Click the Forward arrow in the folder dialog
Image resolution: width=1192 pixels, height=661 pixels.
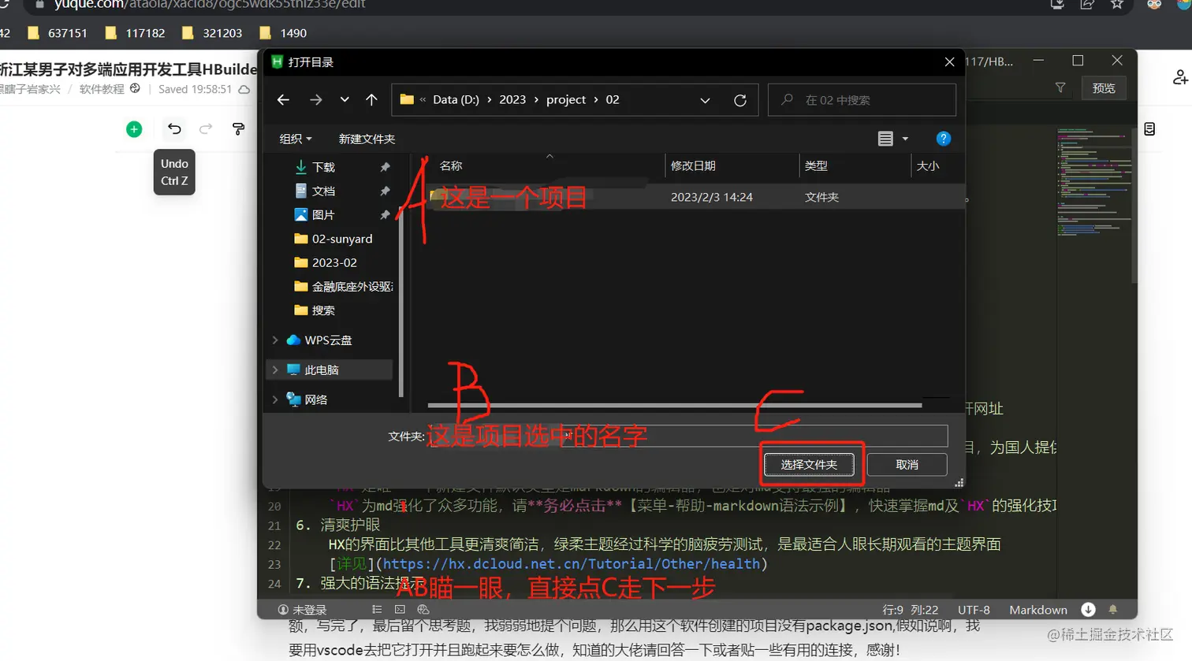[315, 100]
